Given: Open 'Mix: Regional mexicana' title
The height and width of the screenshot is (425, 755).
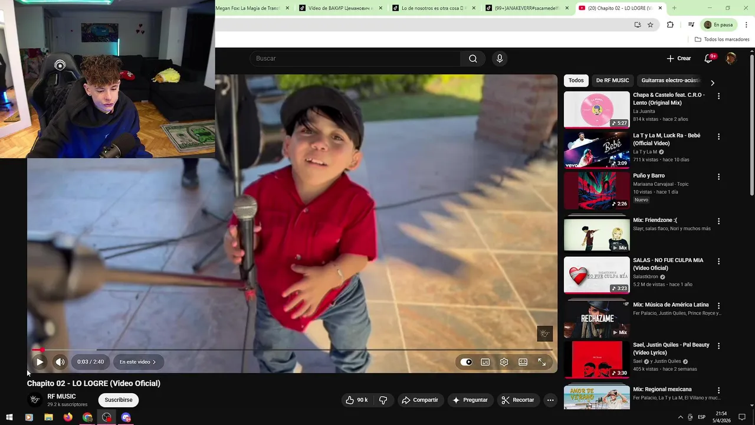Looking at the screenshot, I should 662,389.
